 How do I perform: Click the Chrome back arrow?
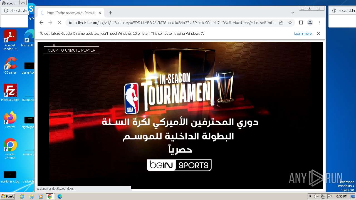[x=41, y=22]
